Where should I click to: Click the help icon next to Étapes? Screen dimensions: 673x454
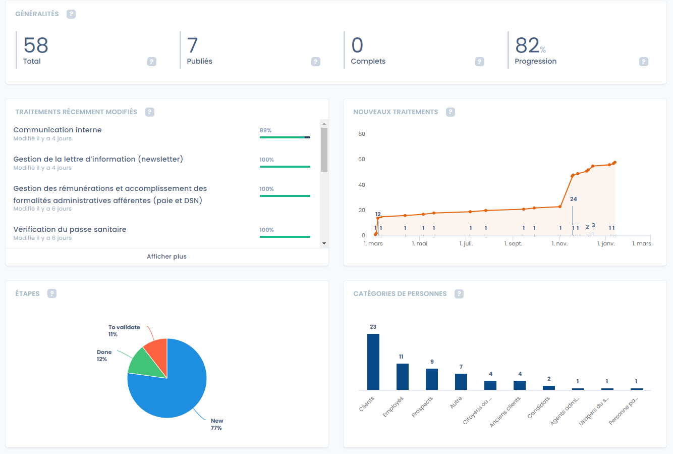(52, 294)
